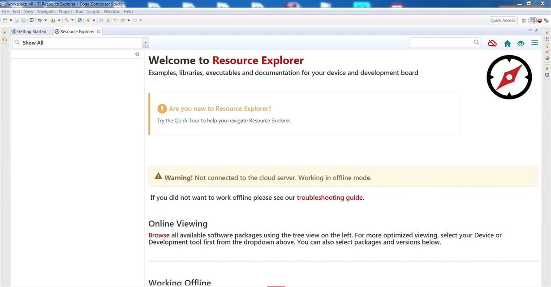Click the red offline cloud icon
This screenshot has height=287, width=551.
(492, 43)
